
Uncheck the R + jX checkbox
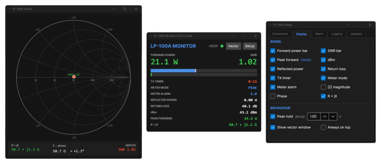click(323, 96)
